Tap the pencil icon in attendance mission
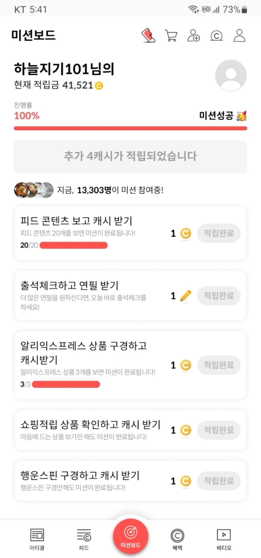Image resolution: width=261 pixels, height=558 pixels. click(x=186, y=296)
